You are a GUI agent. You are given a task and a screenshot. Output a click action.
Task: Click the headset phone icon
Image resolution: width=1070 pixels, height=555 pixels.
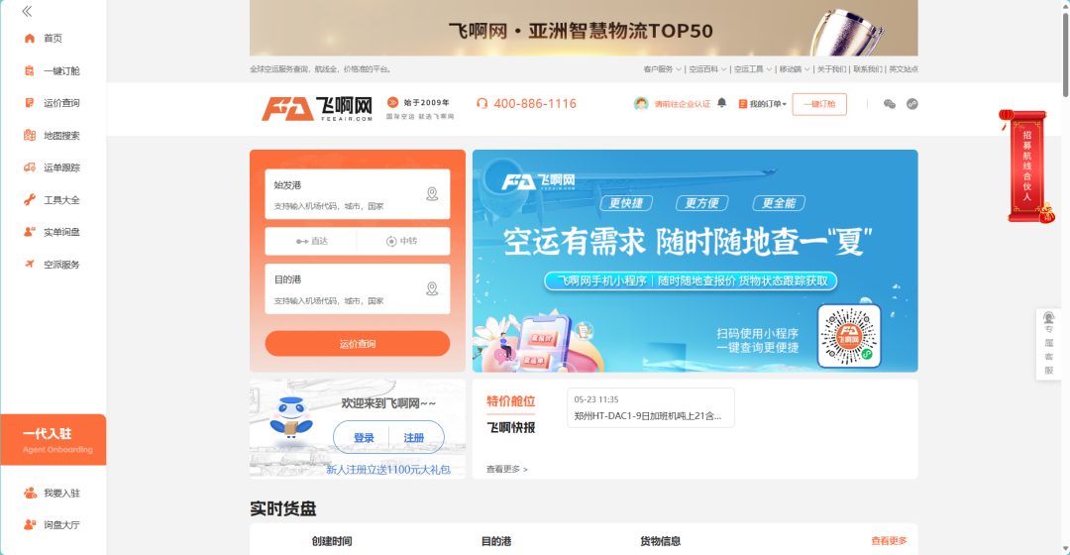coord(481,104)
